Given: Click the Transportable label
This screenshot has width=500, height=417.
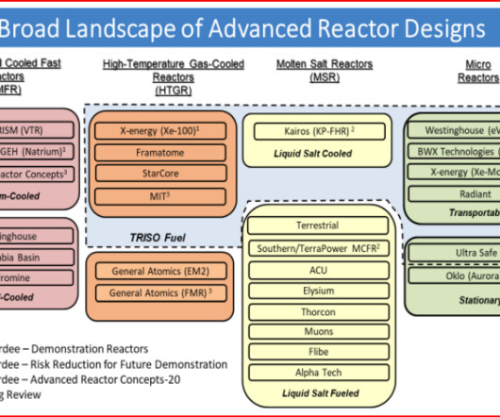Looking at the screenshot, I should (x=475, y=212).
